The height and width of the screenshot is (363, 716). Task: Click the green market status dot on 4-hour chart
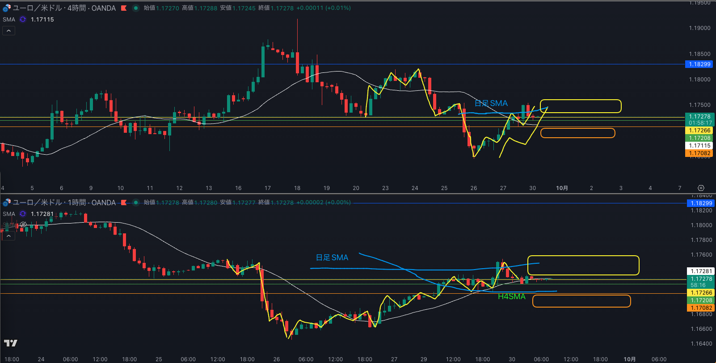point(135,8)
